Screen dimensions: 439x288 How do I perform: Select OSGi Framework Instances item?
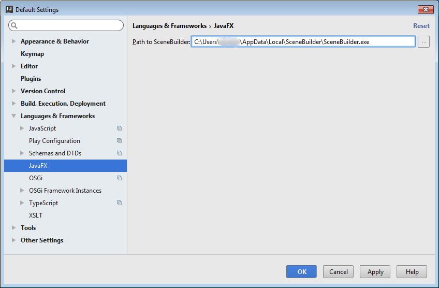(x=65, y=191)
